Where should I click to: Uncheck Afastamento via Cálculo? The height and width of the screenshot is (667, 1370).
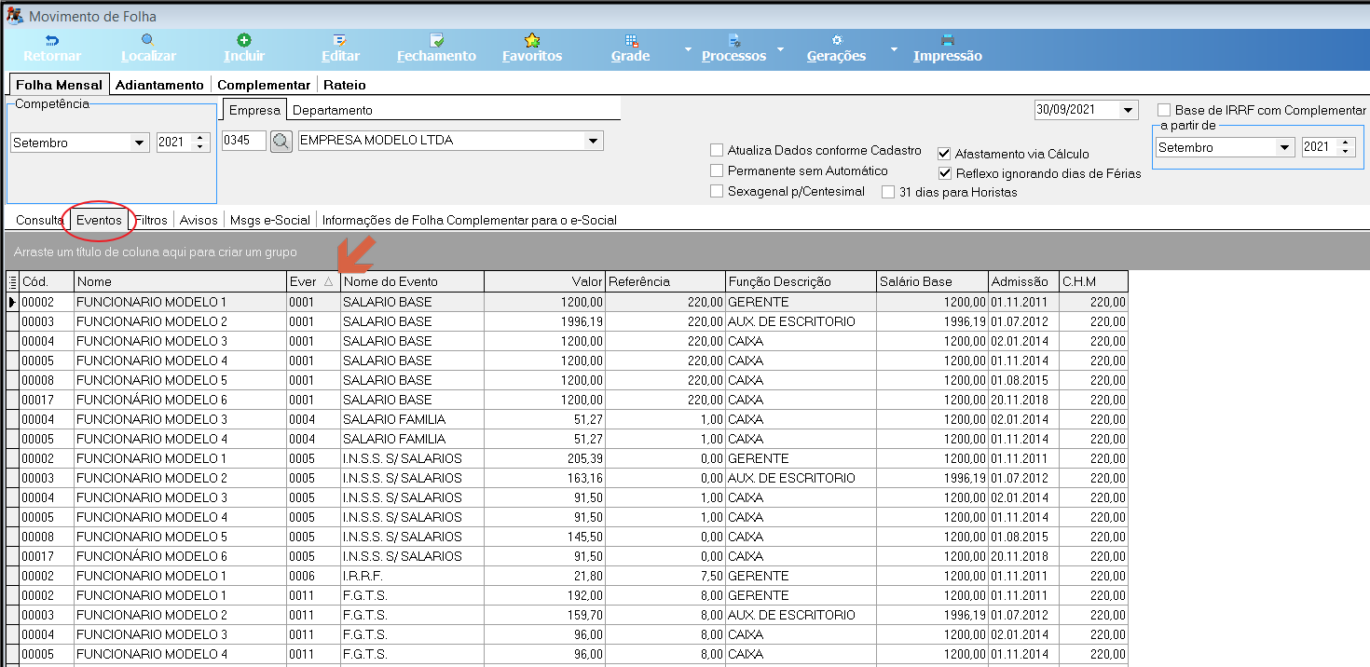pyautogui.click(x=944, y=154)
